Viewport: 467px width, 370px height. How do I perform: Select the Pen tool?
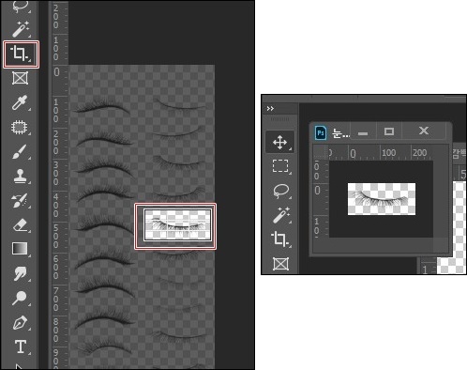[20, 323]
